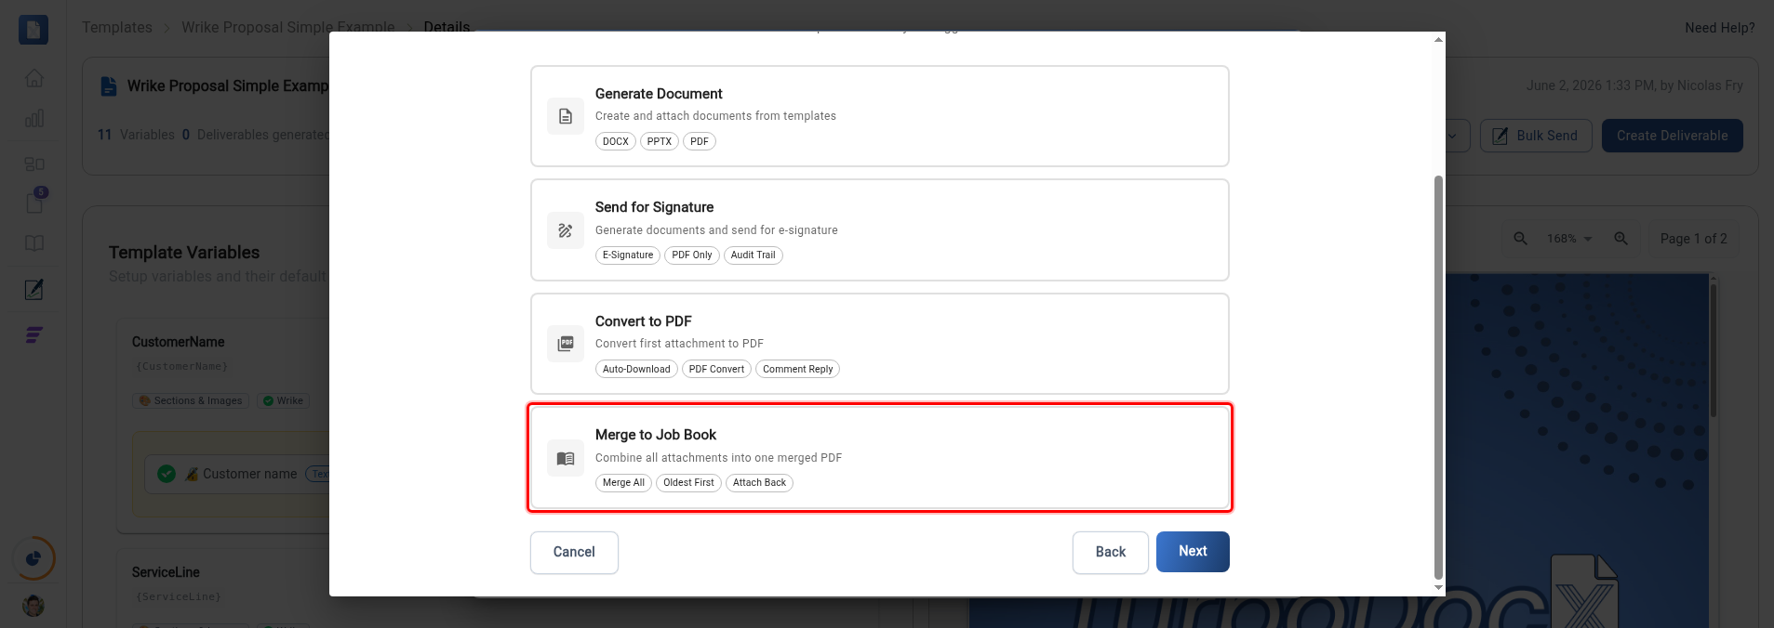The height and width of the screenshot is (628, 1774).
Task: Choose the Send for Signature option
Action: (879, 230)
